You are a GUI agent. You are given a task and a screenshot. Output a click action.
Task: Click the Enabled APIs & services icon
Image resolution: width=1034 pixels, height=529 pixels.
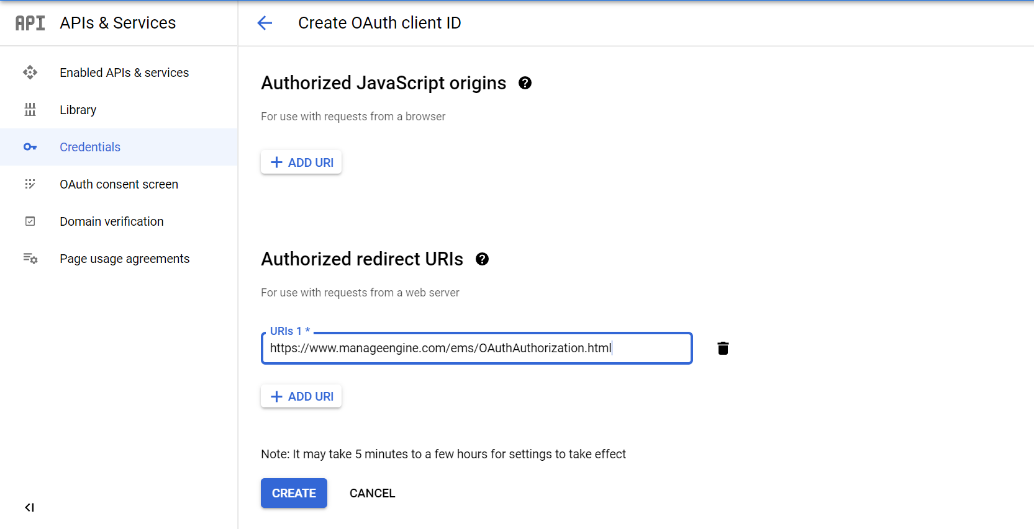pyautogui.click(x=30, y=73)
